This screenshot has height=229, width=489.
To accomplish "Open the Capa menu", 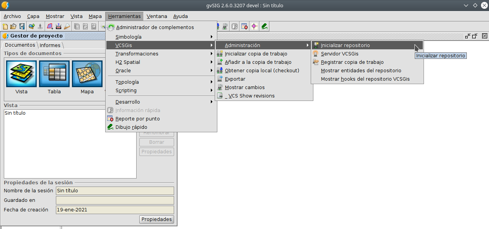I will coord(33,16).
